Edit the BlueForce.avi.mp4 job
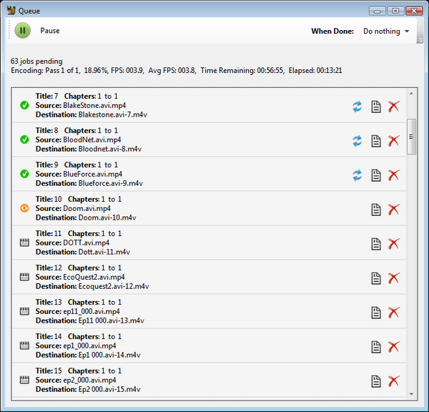 (376, 175)
